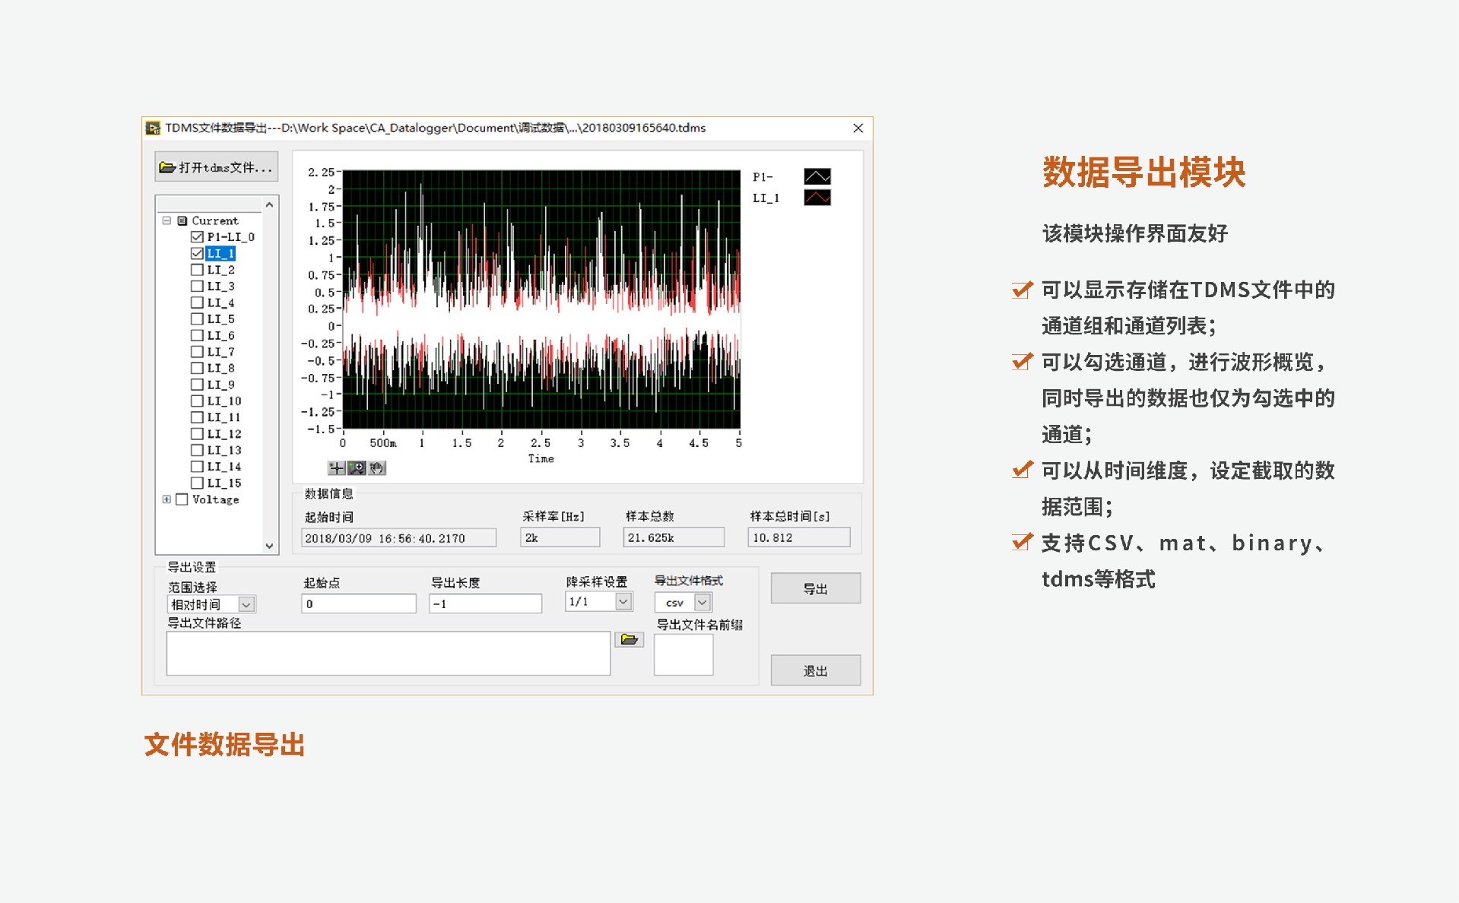Click the folder icon to browse export path

pos(629,639)
